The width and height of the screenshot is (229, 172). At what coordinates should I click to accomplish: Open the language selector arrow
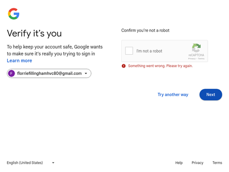point(53,163)
